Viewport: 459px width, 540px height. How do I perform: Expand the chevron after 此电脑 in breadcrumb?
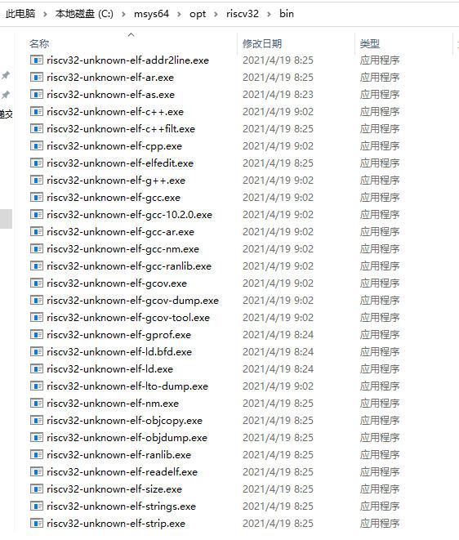(45, 14)
